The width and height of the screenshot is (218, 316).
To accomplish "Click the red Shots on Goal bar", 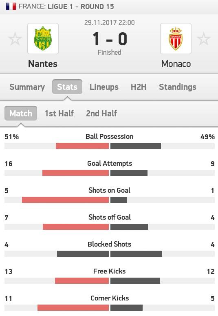I will (x=65, y=200).
